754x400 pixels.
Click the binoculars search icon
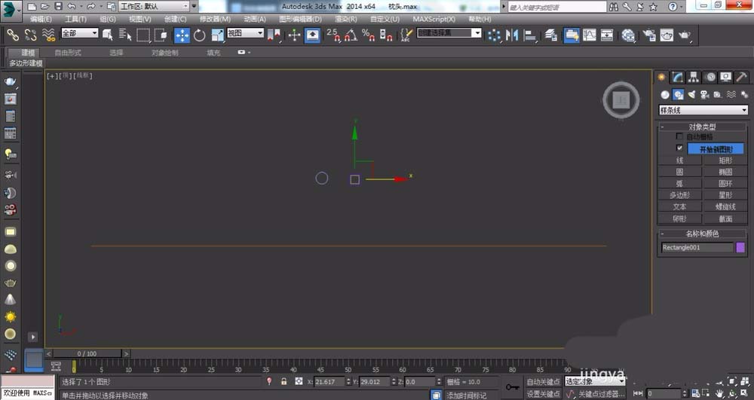pos(614,7)
